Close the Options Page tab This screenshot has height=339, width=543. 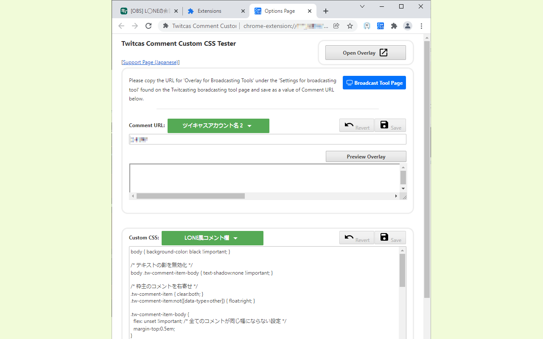(x=310, y=11)
